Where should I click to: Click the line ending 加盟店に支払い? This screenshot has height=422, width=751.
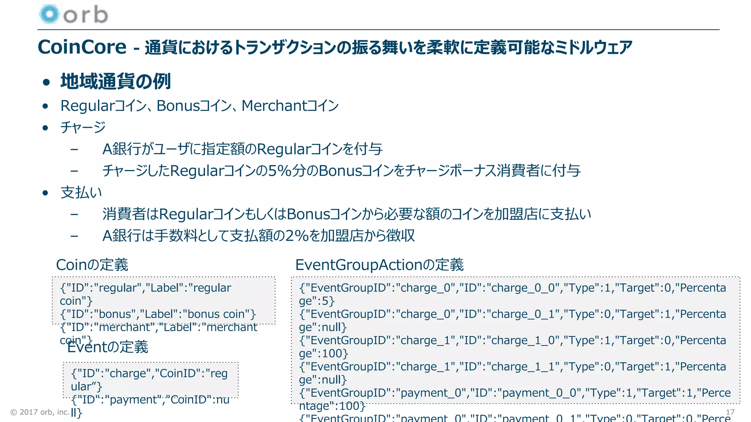347,214
